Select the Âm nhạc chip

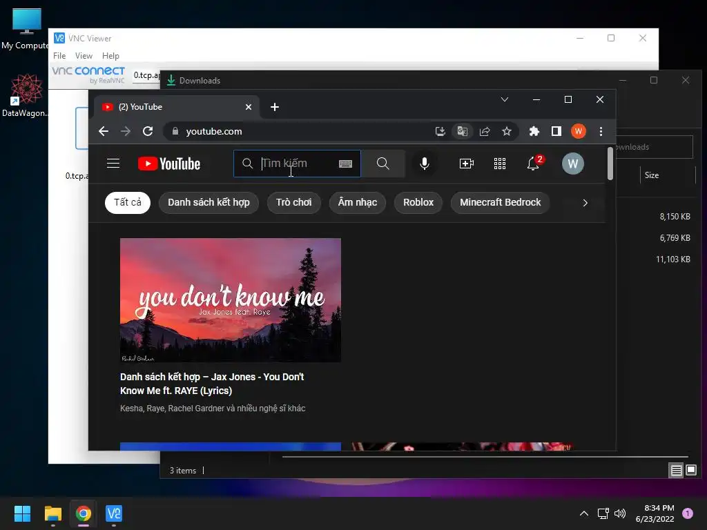(358, 202)
